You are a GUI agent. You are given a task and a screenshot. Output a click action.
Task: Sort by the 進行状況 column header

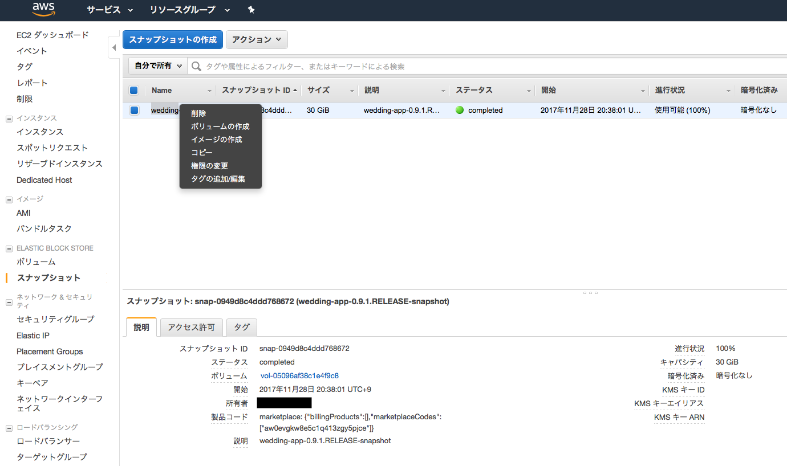692,90
